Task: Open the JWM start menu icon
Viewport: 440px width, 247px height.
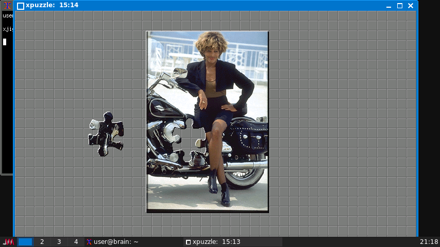Action: (8, 242)
